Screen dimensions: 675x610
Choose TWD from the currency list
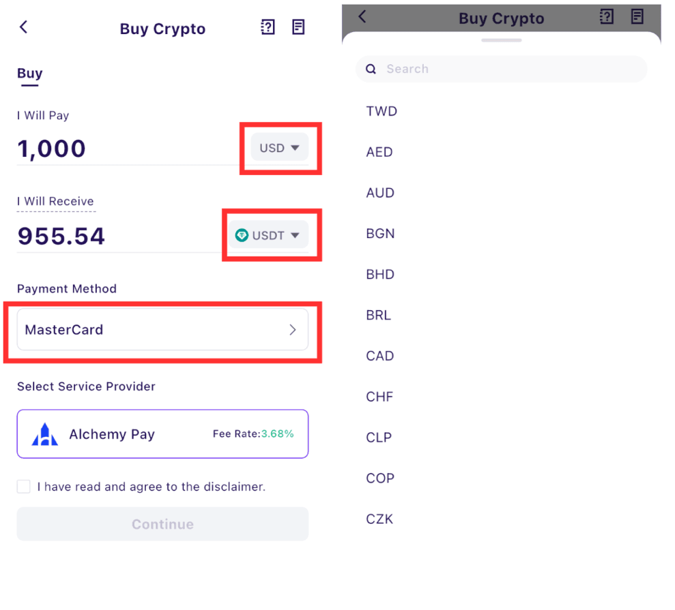(x=382, y=111)
